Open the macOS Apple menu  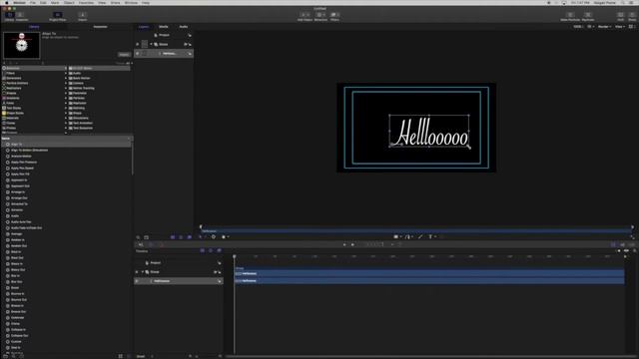pos(7,2)
